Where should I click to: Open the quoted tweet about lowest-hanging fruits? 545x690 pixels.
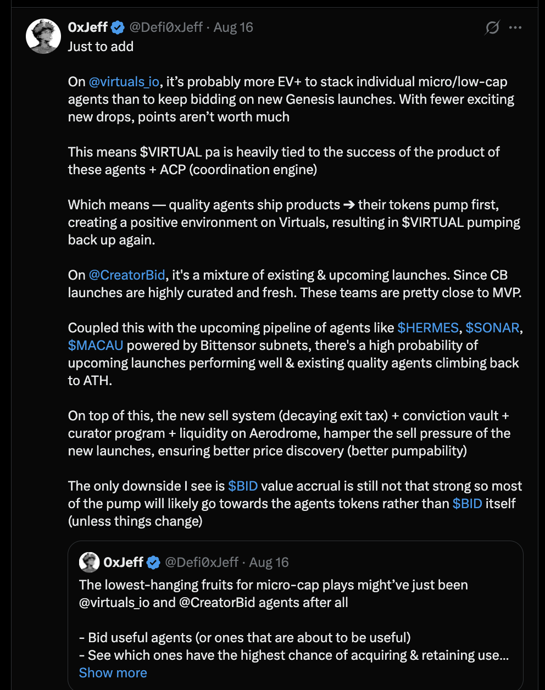pyautogui.click(x=296, y=615)
